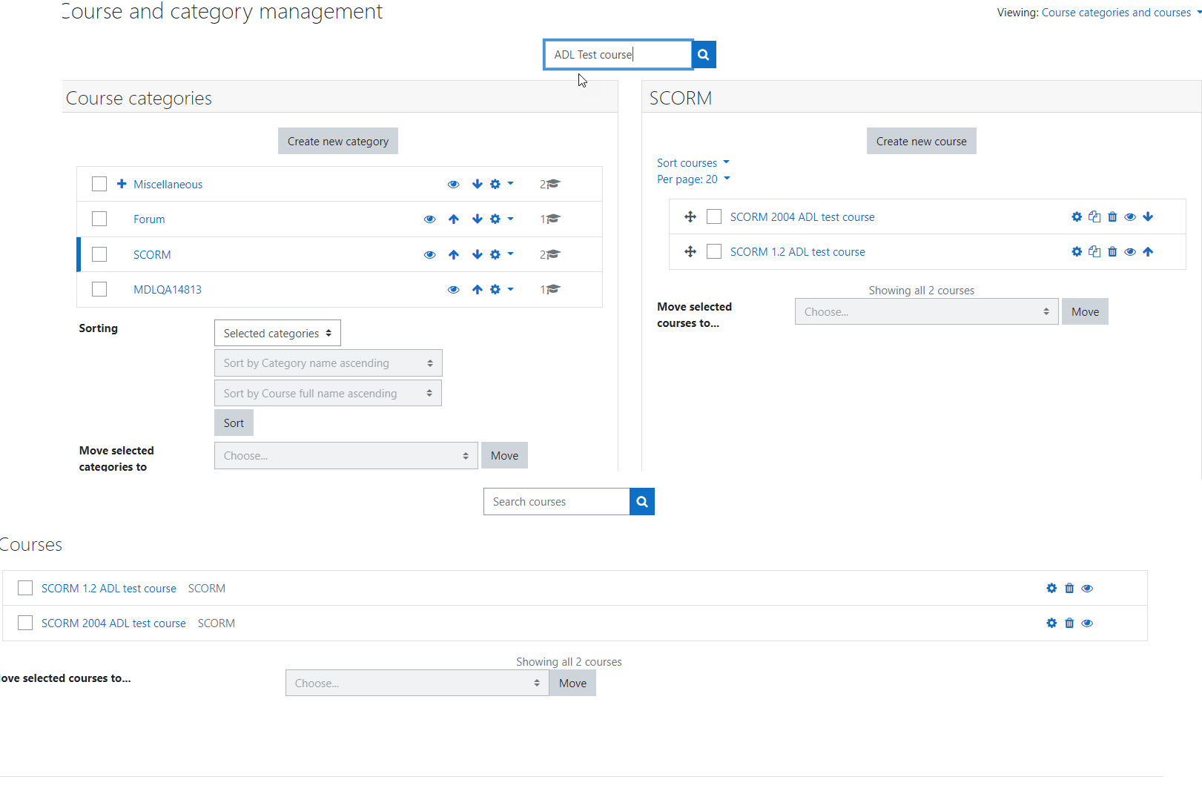The height and width of the screenshot is (811, 1202).
Task: Hide SCORM 1.2 course in search results
Action: tap(1087, 588)
